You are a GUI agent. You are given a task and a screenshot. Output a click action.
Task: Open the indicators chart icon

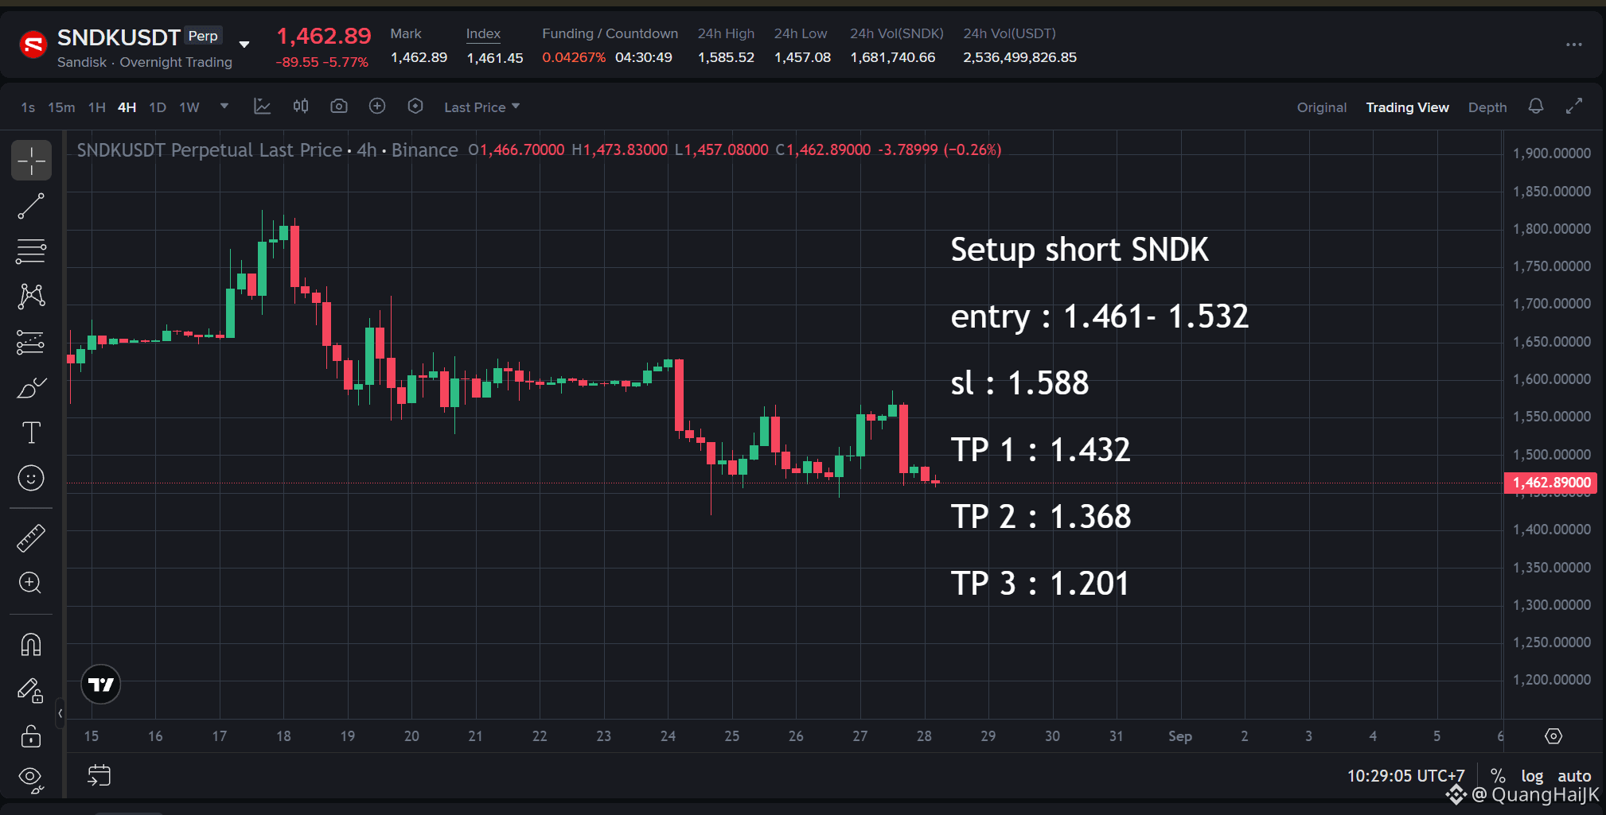pyautogui.click(x=262, y=107)
